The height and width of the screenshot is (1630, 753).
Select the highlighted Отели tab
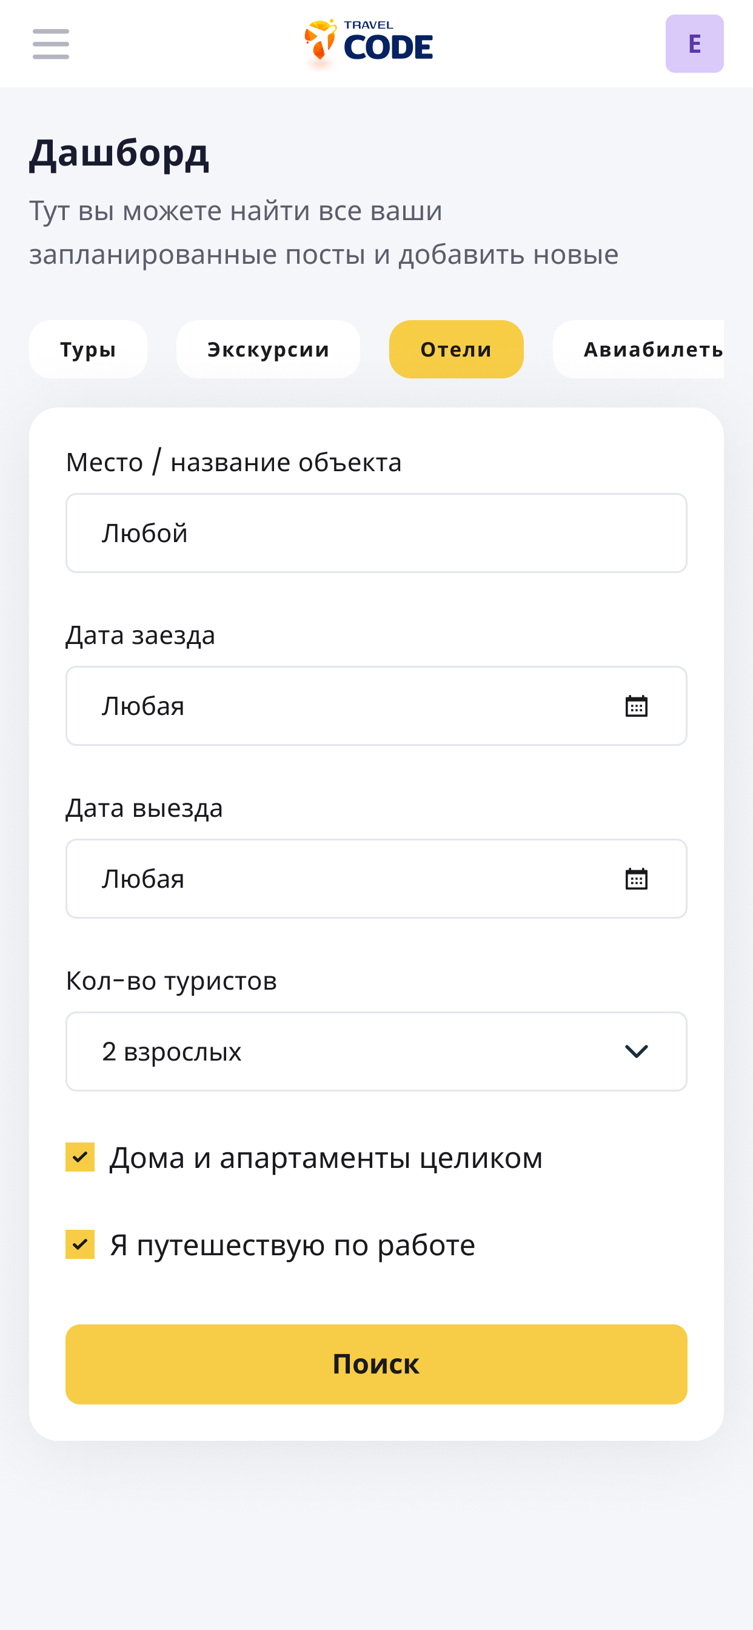pyautogui.click(x=457, y=349)
